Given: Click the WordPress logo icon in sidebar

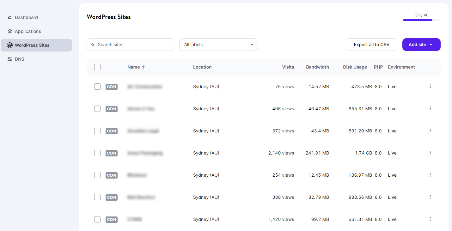Looking at the screenshot, I should click(10, 45).
